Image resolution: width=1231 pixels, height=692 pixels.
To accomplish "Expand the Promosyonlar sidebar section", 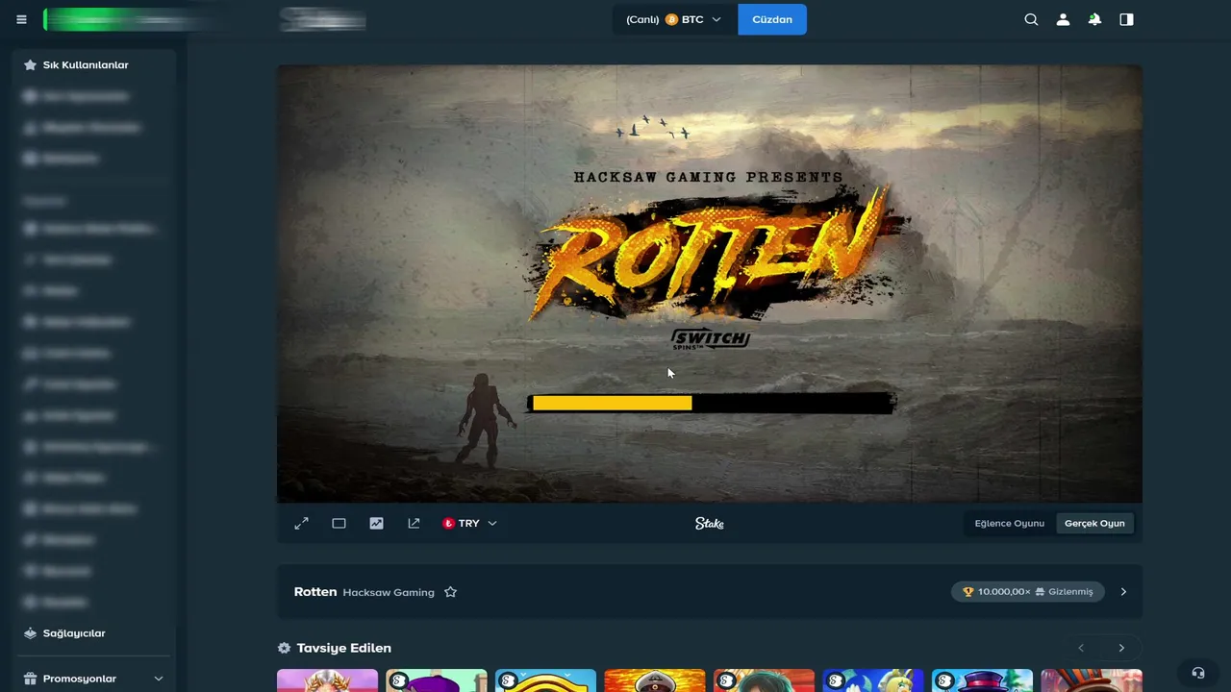I will point(93,679).
